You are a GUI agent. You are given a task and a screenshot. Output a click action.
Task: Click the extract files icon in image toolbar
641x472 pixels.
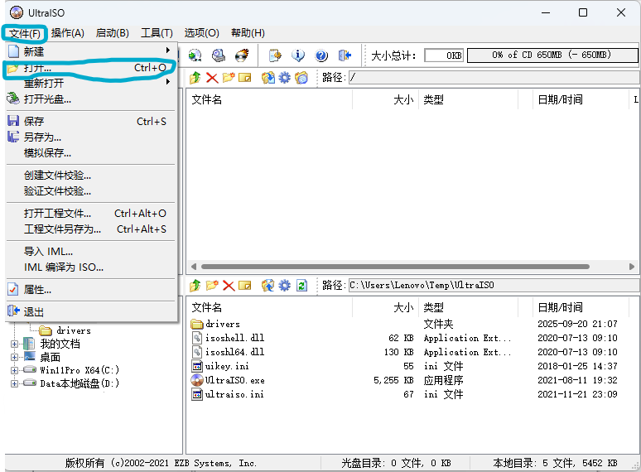(x=268, y=78)
